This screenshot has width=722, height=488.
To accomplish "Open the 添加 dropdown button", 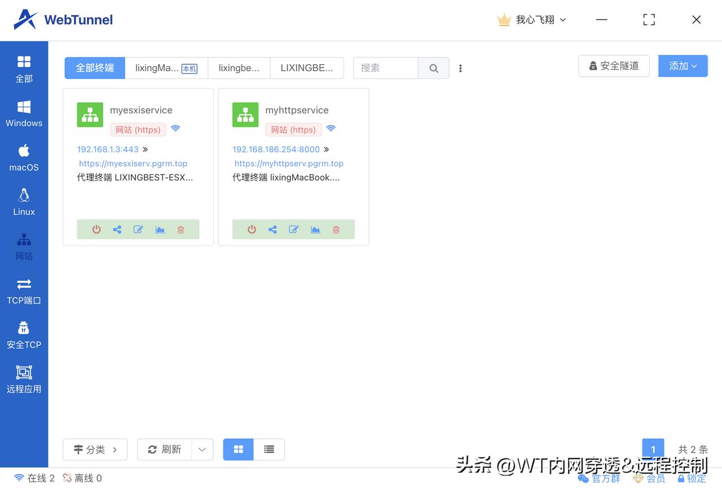I will (683, 66).
